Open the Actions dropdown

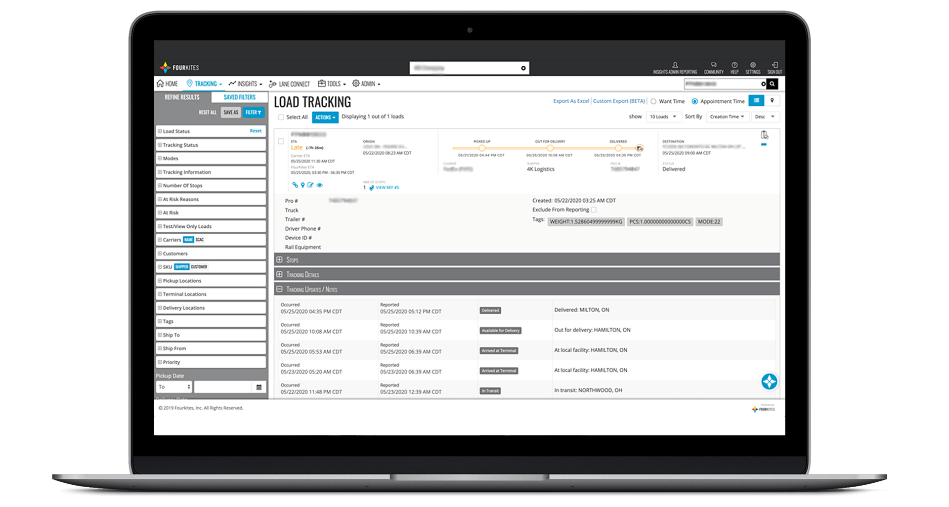325,118
